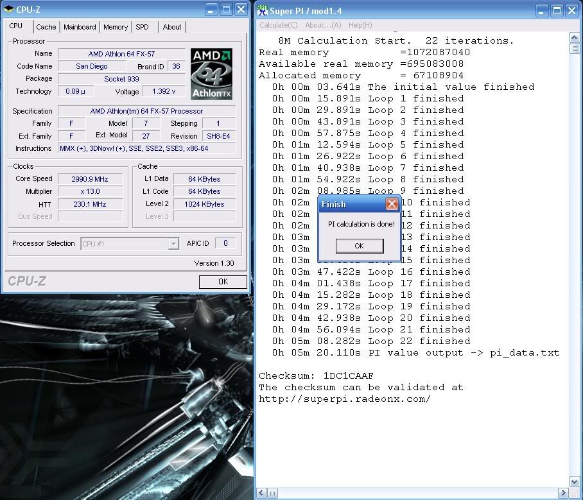Click OK in the Finish dialog
The image size is (583, 500).
coord(359,246)
